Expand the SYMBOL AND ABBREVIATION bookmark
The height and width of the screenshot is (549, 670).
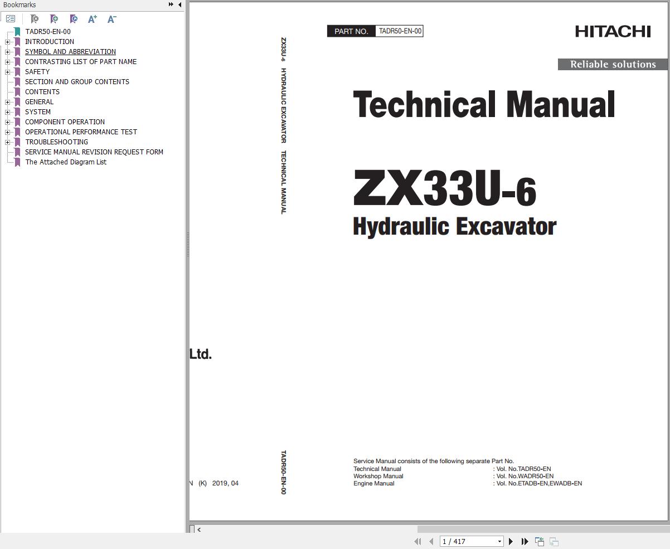pyautogui.click(x=7, y=52)
